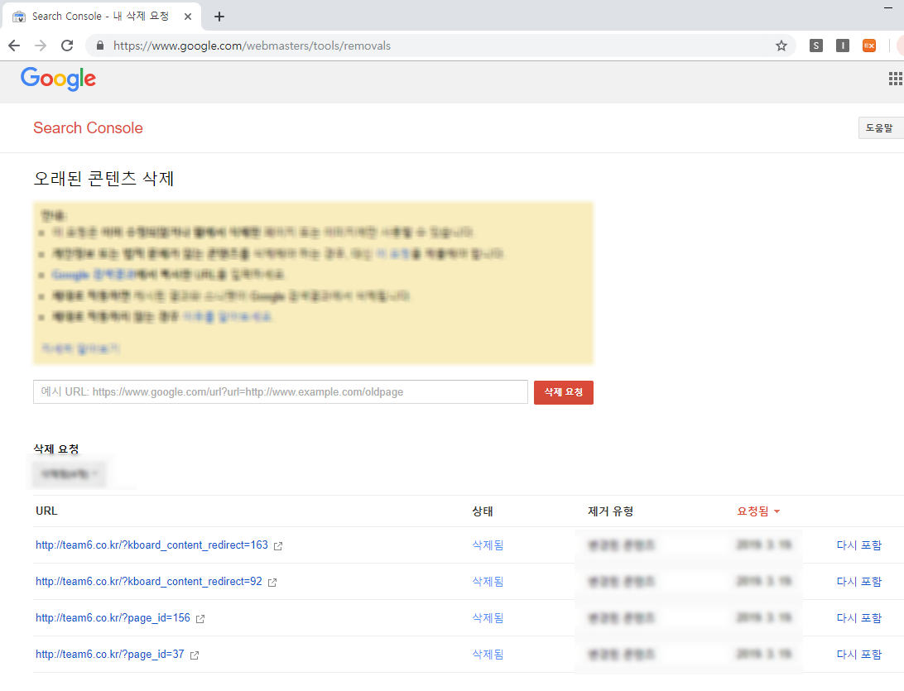Expand the removal request status filter dropdown
The height and width of the screenshot is (691, 904).
click(x=70, y=473)
